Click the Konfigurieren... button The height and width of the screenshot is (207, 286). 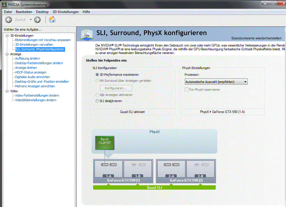[x=116, y=88]
